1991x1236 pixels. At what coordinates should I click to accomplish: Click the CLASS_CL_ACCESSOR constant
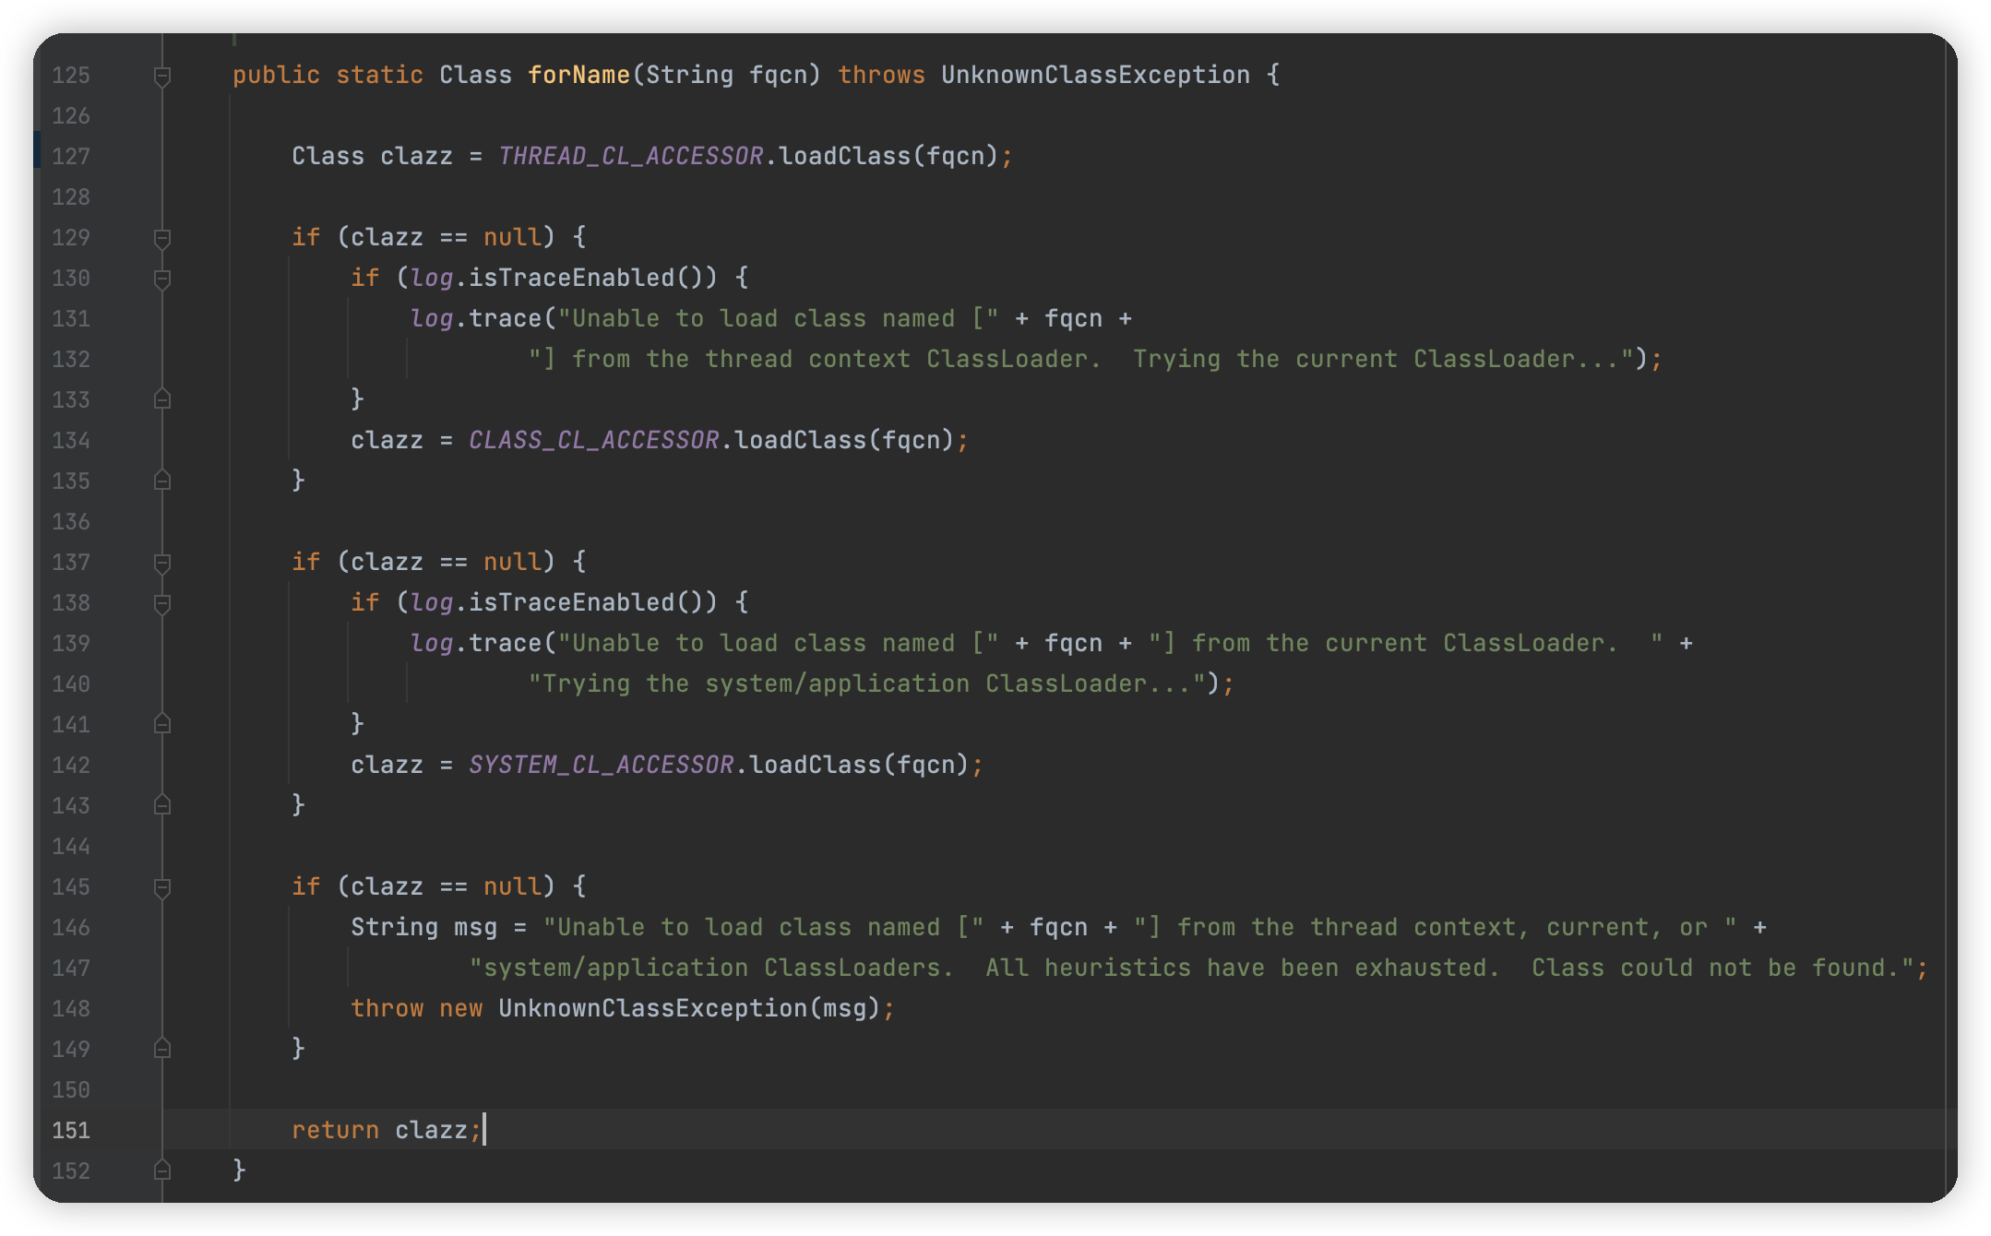click(x=593, y=441)
